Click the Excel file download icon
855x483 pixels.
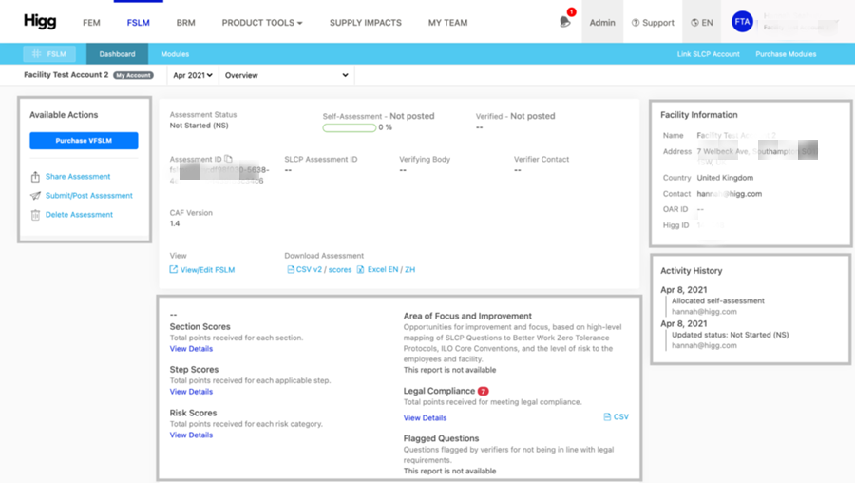(x=360, y=269)
